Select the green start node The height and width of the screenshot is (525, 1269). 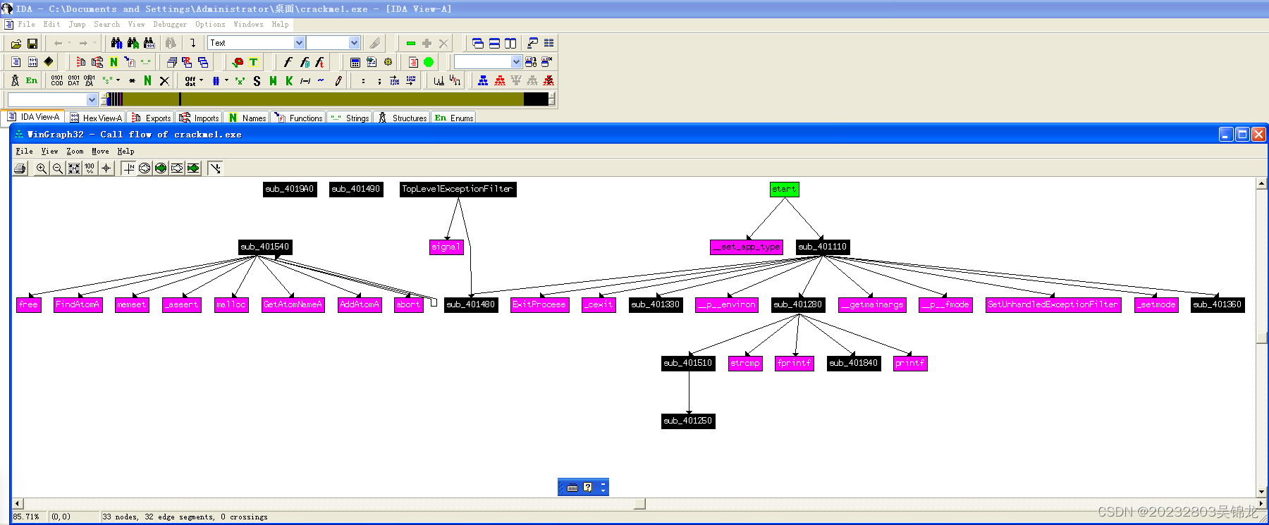(784, 189)
